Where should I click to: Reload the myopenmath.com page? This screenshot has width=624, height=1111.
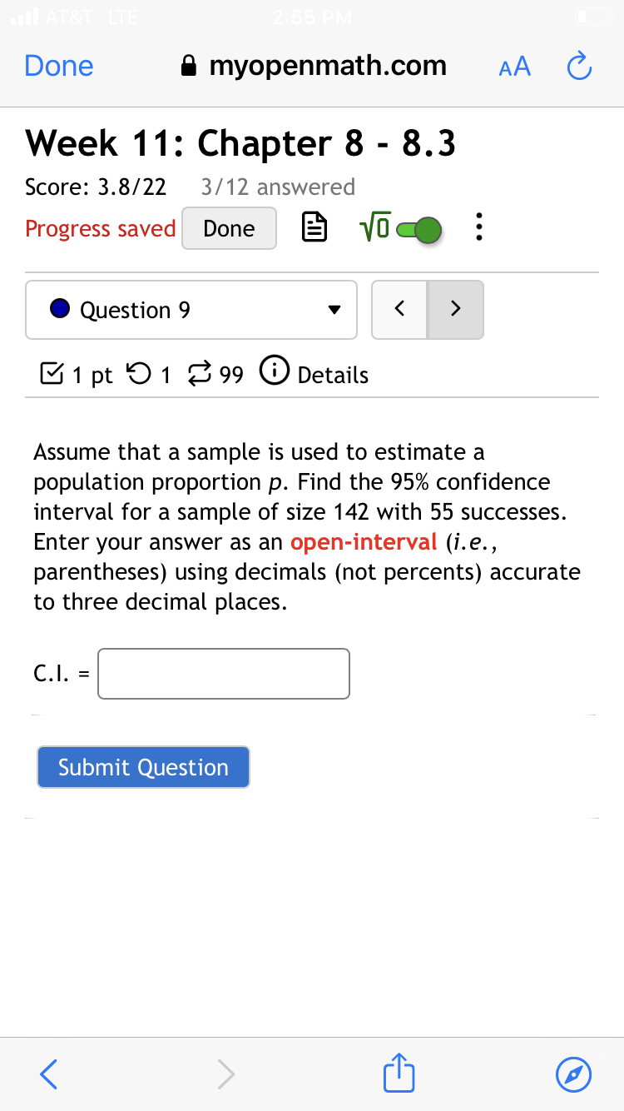pos(579,66)
